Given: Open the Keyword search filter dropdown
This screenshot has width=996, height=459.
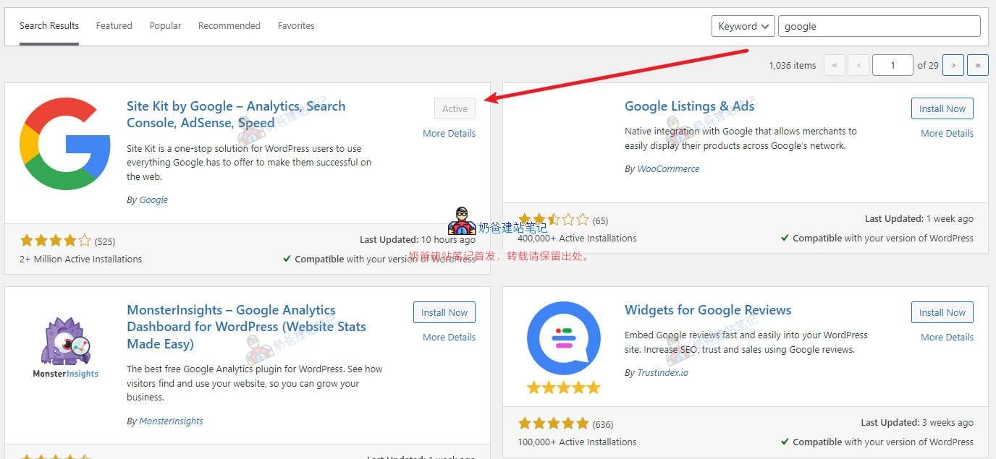Looking at the screenshot, I should [743, 25].
